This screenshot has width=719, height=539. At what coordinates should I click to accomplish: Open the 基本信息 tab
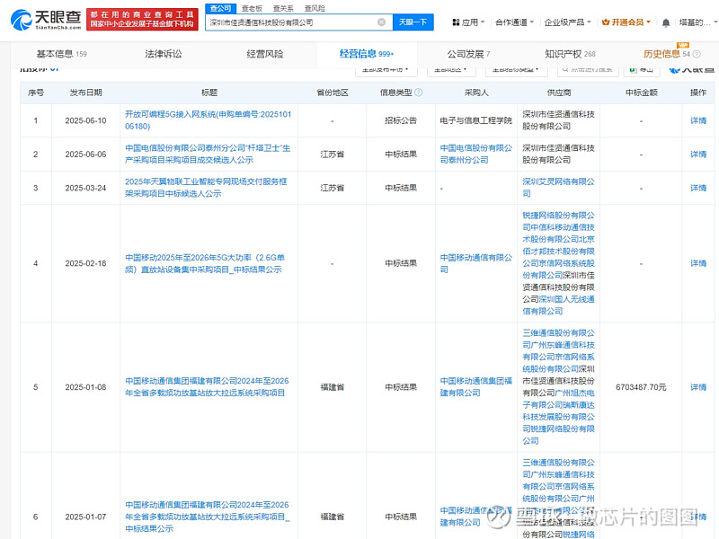(61, 54)
